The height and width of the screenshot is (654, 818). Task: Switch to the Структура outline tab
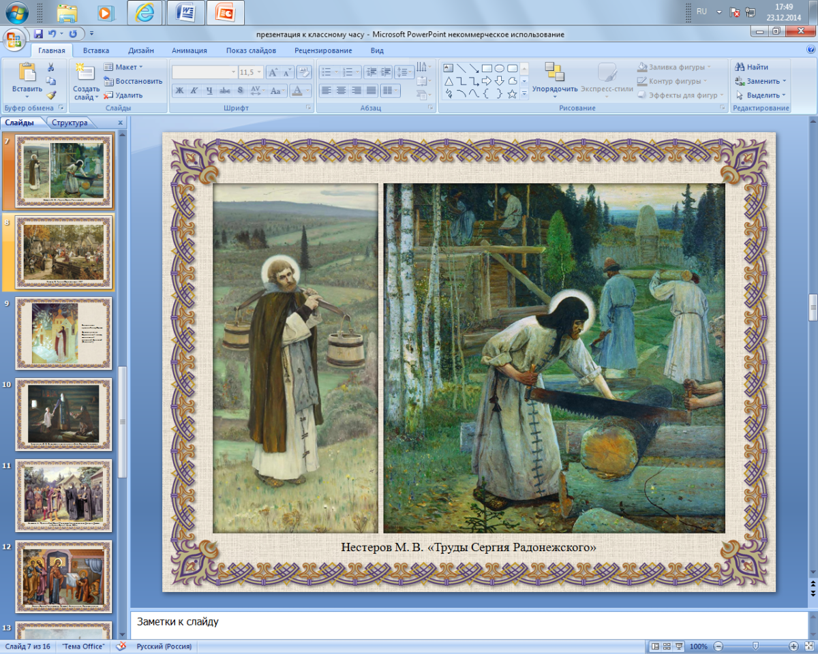69,123
